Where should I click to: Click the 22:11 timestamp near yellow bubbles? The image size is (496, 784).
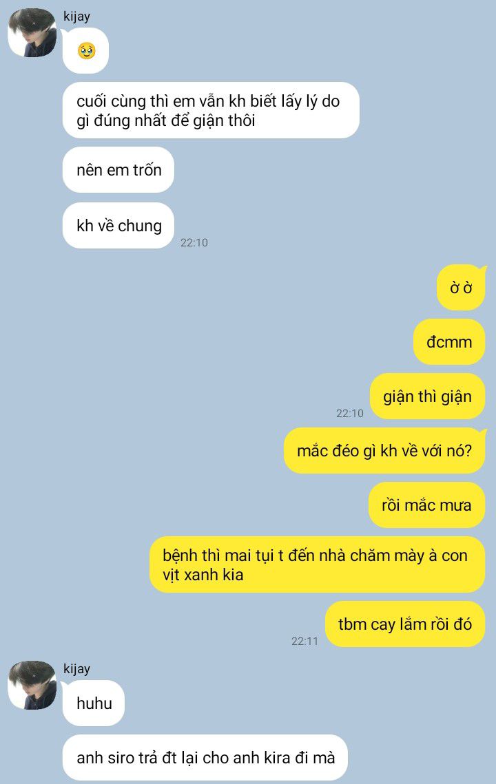(304, 641)
